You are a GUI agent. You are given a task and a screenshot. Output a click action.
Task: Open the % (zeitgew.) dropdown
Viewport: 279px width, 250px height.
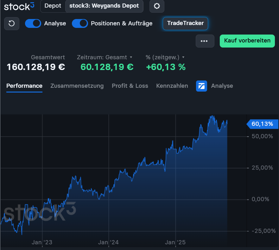(165, 57)
